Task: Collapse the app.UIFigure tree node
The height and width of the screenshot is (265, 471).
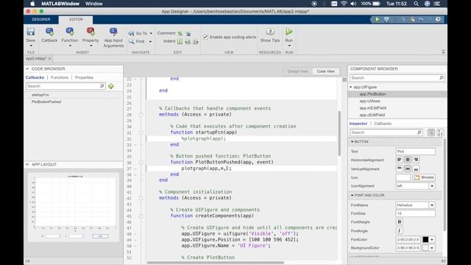Action: (x=350, y=87)
